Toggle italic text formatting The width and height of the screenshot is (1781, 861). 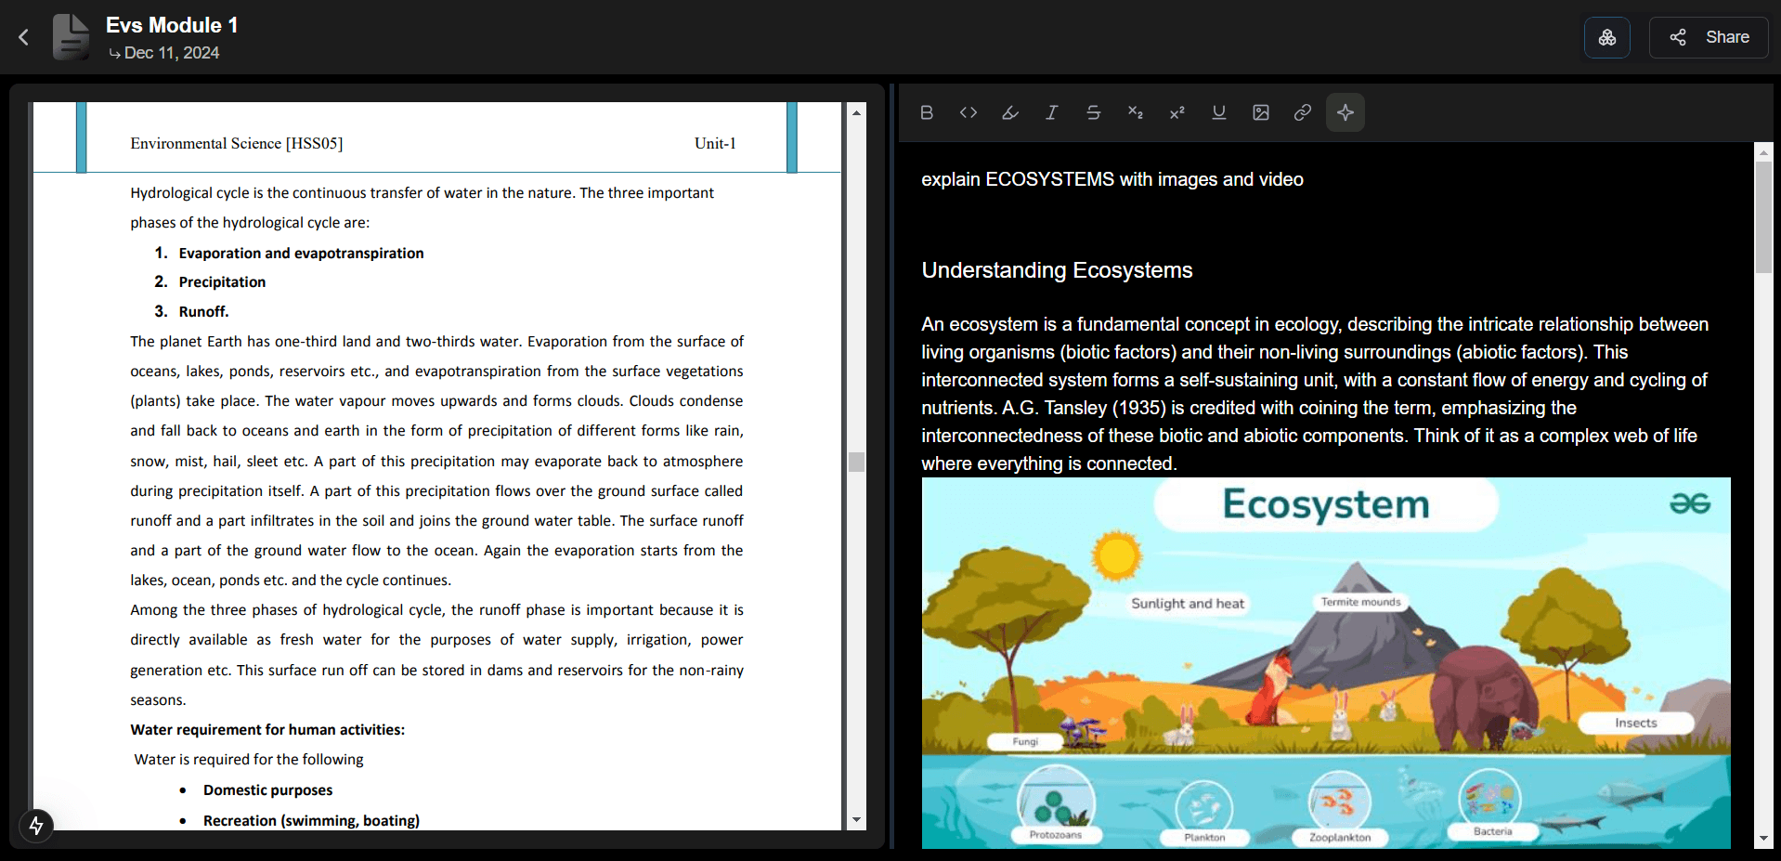pyautogui.click(x=1051, y=112)
